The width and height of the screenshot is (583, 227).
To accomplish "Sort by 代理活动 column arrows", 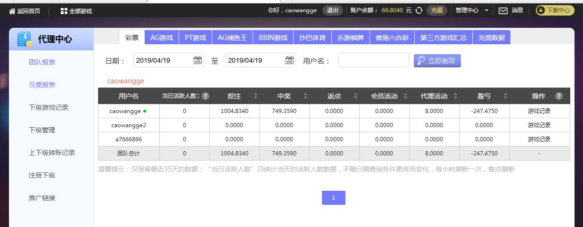I will click(455, 96).
